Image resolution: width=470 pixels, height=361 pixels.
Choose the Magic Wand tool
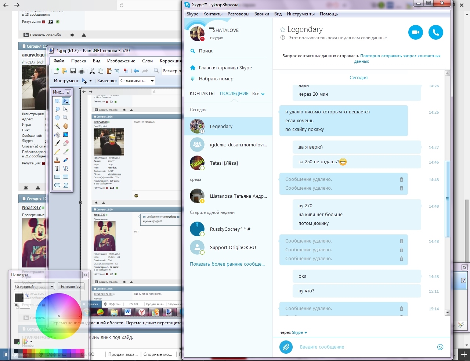pos(57,126)
